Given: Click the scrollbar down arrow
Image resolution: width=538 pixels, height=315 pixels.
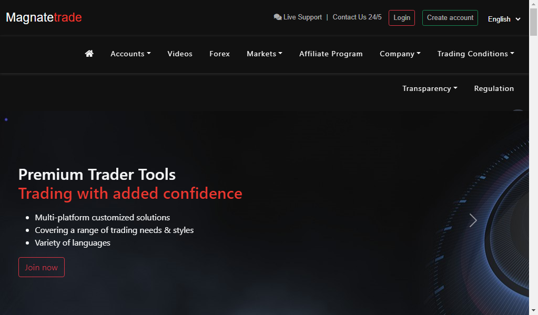Looking at the screenshot, I should pos(534,311).
